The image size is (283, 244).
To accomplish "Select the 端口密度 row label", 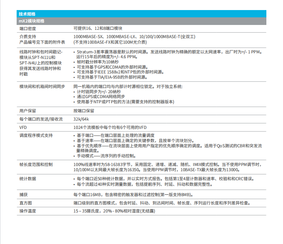I will [x=28, y=28].
